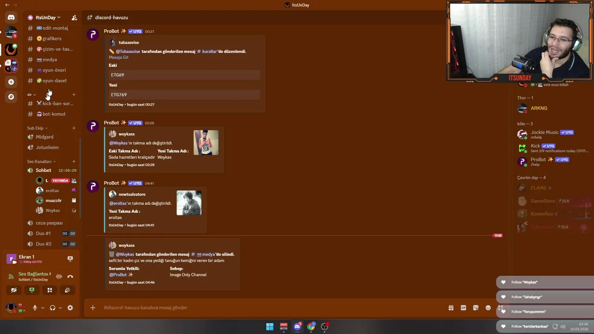Open Chrome icon on taskbar
594x334 pixels.
click(311, 327)
